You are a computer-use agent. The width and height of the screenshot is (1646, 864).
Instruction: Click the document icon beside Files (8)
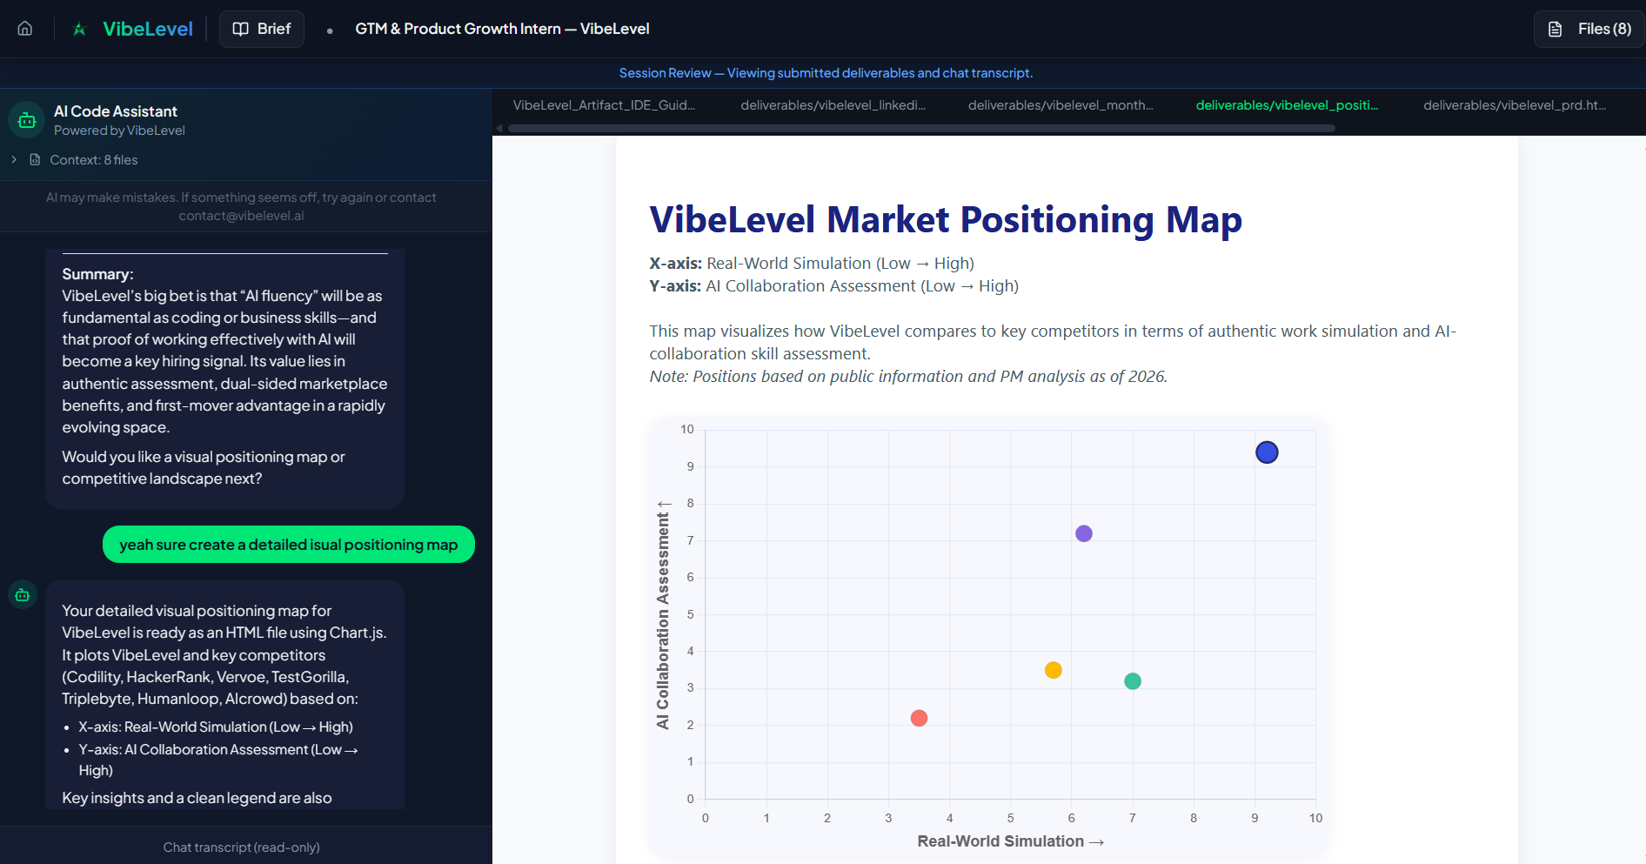(1556, 30)
